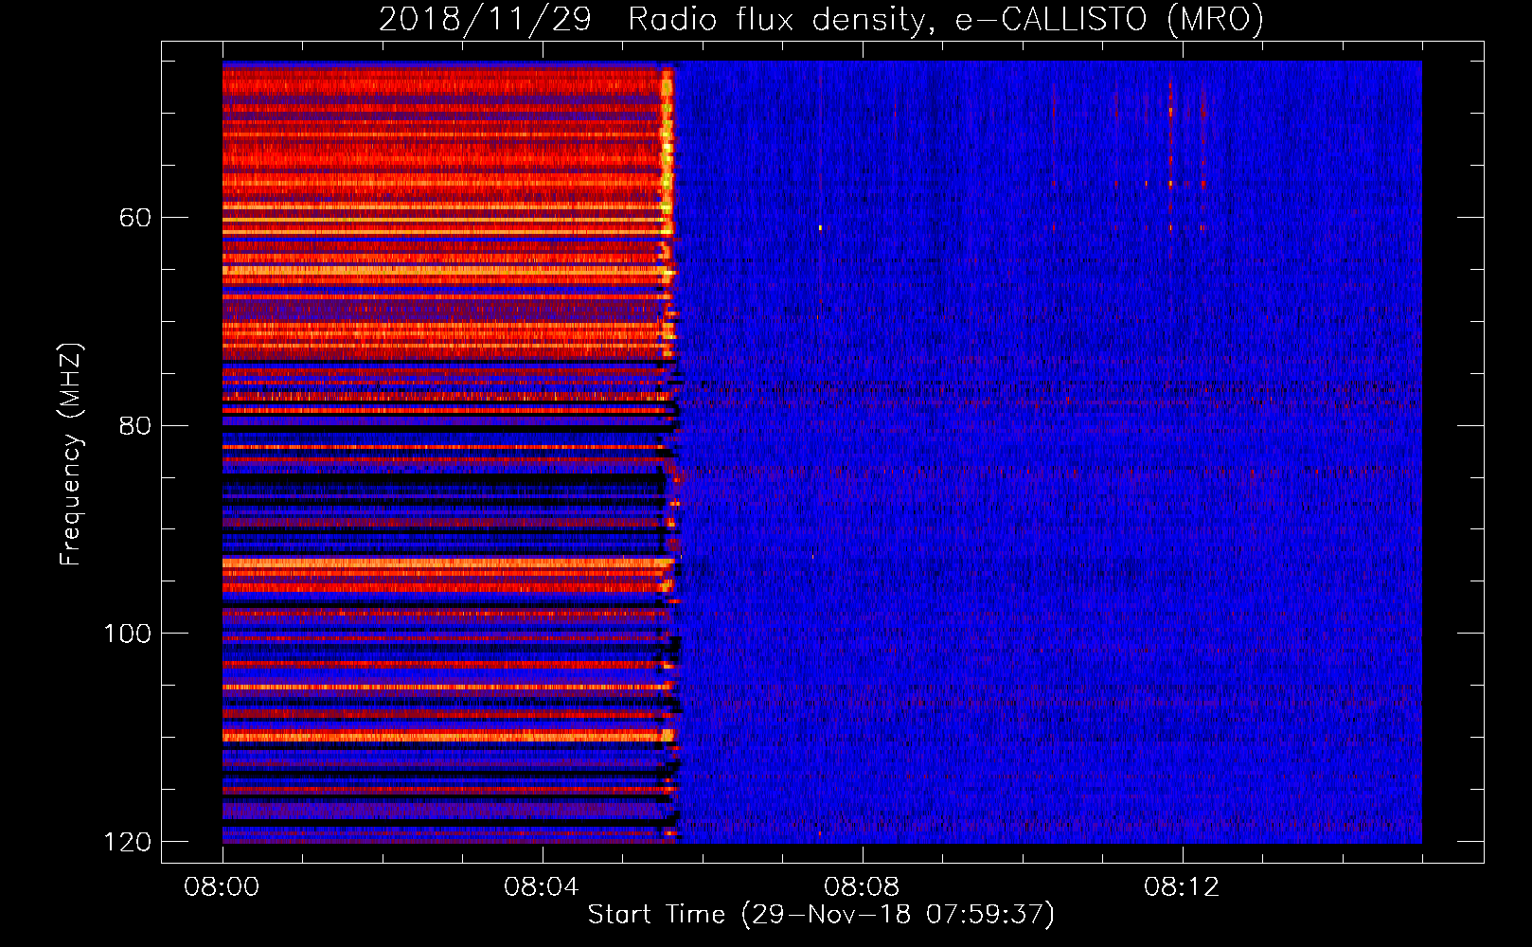Click the 'Start Time (29-Nov-18 07:59:37)' label
Viewport: 1532px width, 947px height.
821,915
